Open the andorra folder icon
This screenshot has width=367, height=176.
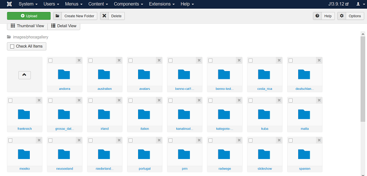64,74
